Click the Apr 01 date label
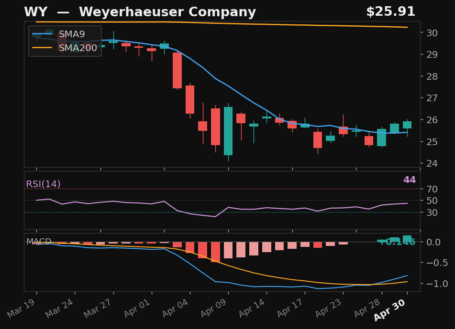The height and width of the screenshot is (329, 455). (137, 308)
